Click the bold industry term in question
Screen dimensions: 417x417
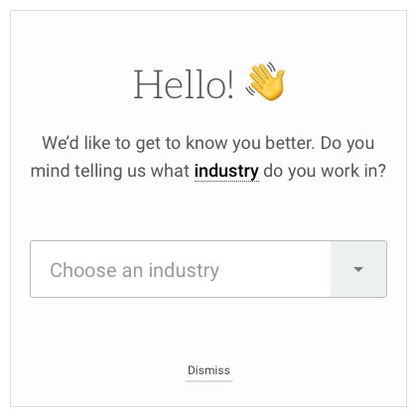click(226, 172)
